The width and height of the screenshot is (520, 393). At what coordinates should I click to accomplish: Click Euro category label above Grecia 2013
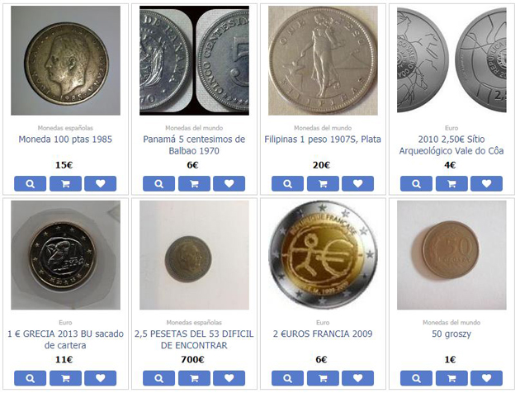(x=65, y=322)
